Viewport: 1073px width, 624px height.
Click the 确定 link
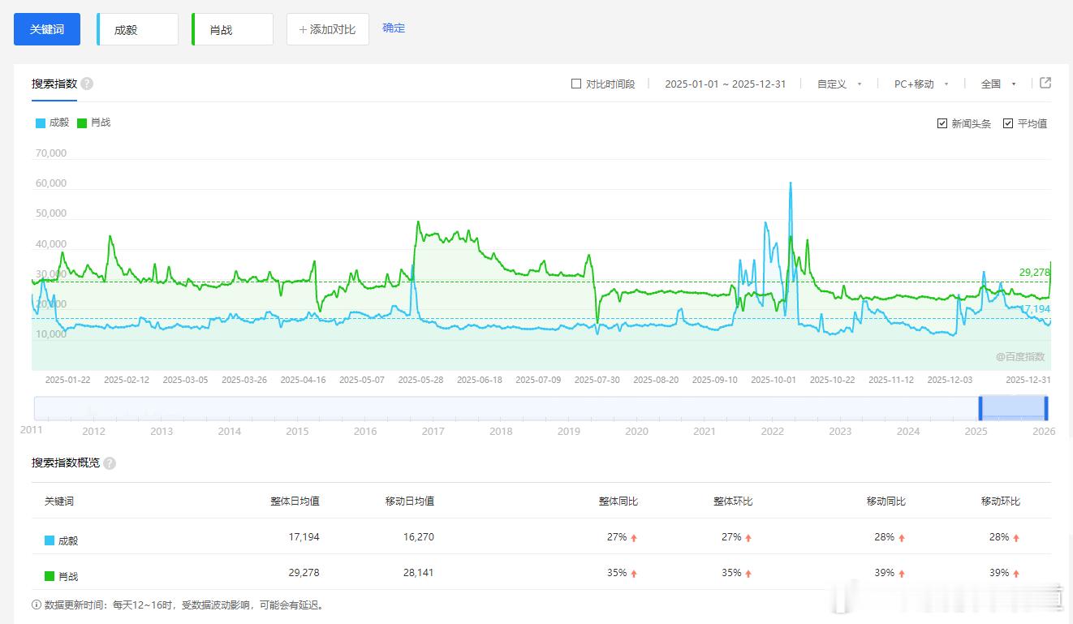tap(394, 28)
